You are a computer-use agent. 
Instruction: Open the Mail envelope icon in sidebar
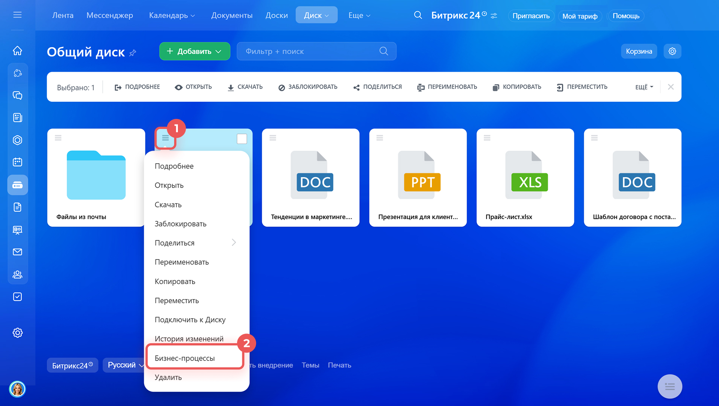18,252
